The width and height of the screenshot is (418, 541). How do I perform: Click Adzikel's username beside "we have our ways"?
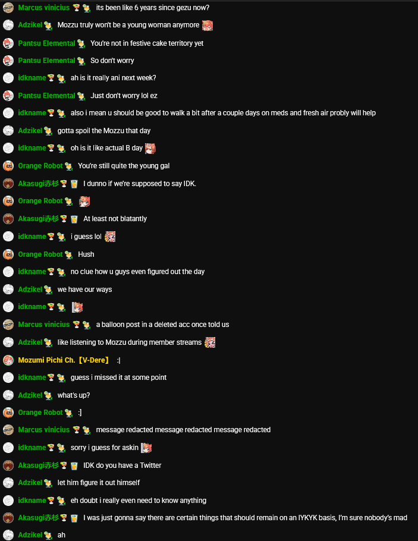point(30,289)
